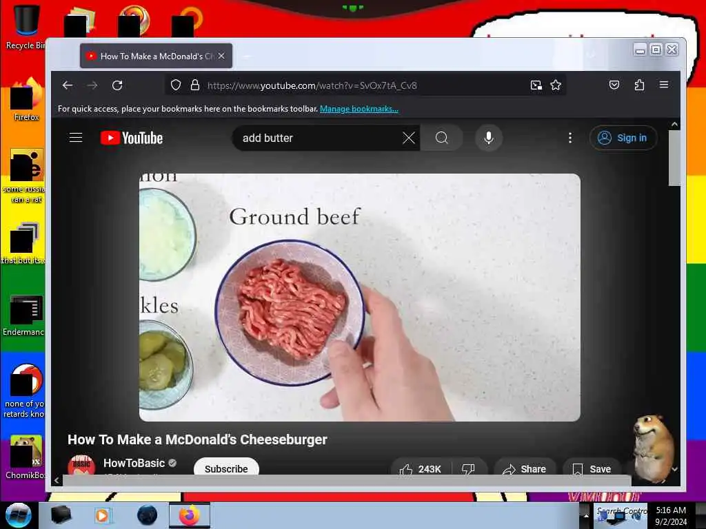This screenshot has width=706, height=529.
Task: Open HowToBasic channel name
Action: (x=134, y=463)
